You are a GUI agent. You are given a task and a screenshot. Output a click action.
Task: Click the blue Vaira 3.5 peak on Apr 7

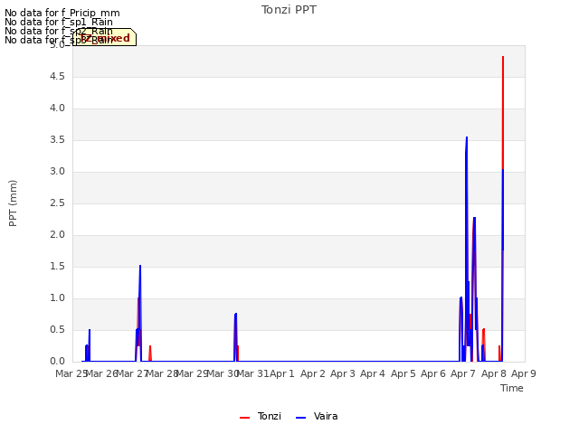467,138
